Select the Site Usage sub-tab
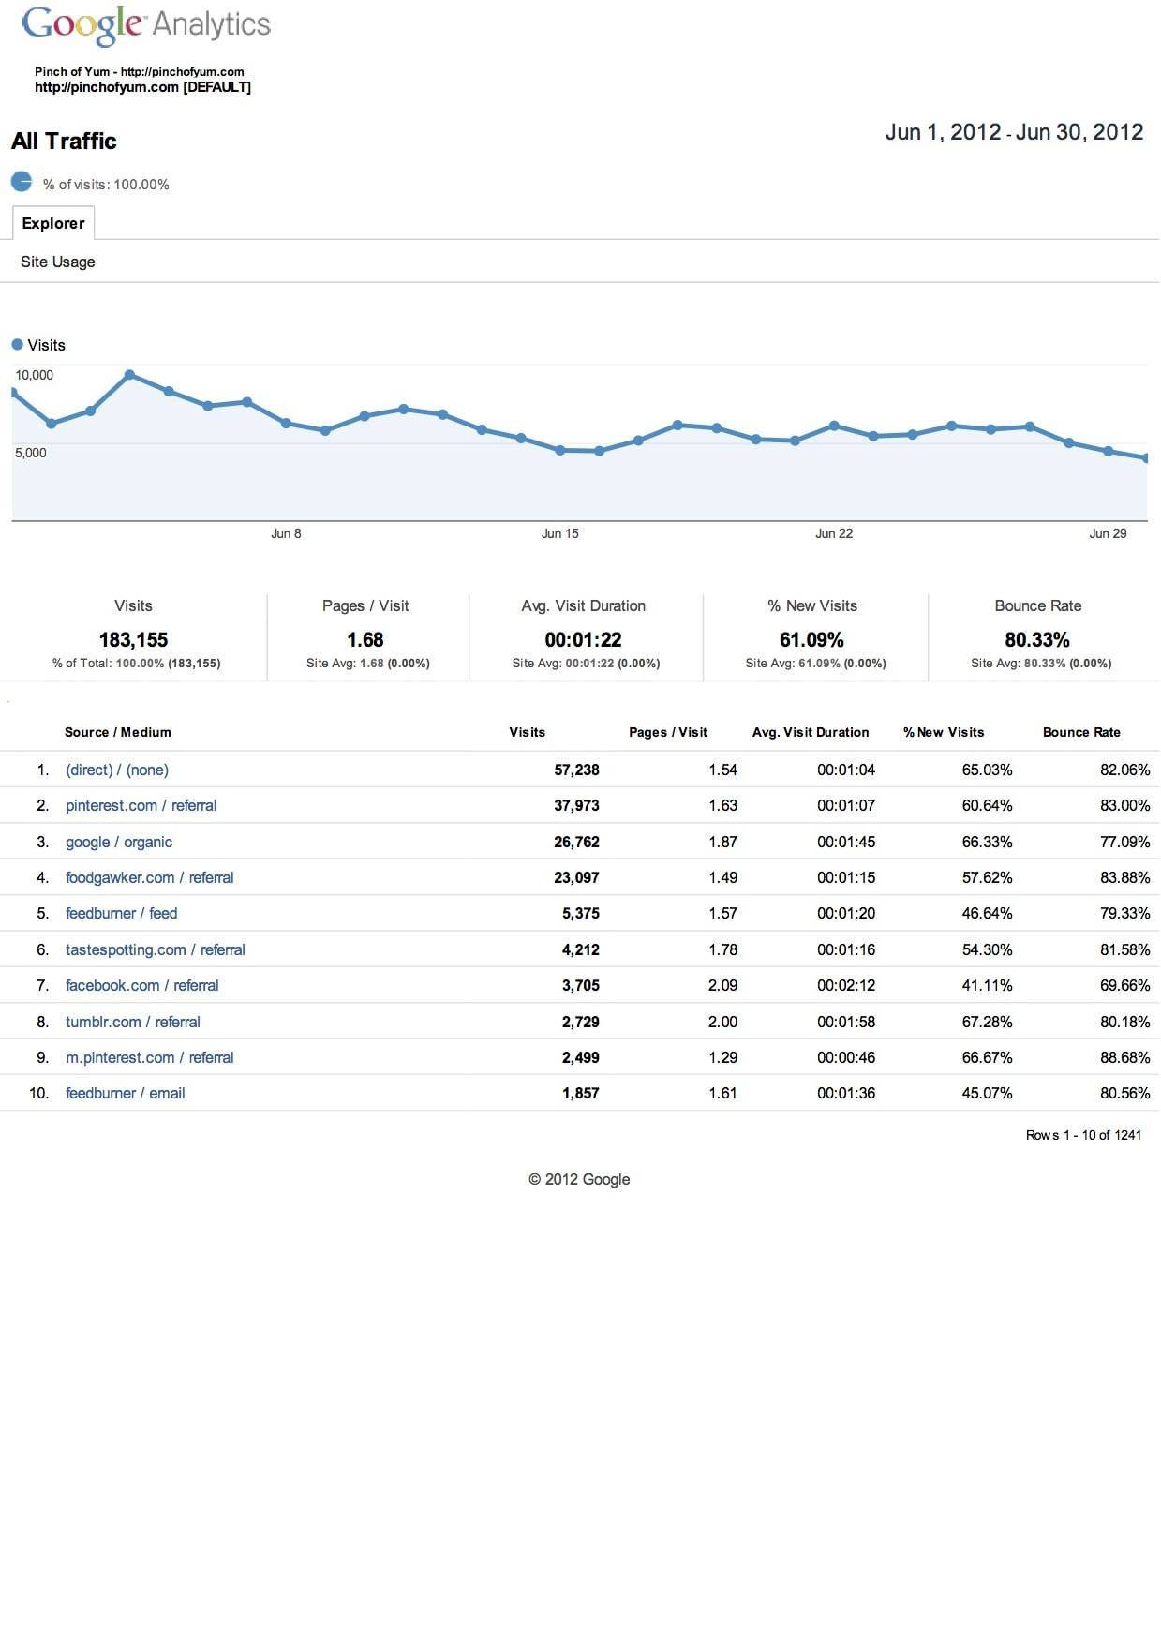The height and width of the screenshot is (1644, 1161). point(58,262)
